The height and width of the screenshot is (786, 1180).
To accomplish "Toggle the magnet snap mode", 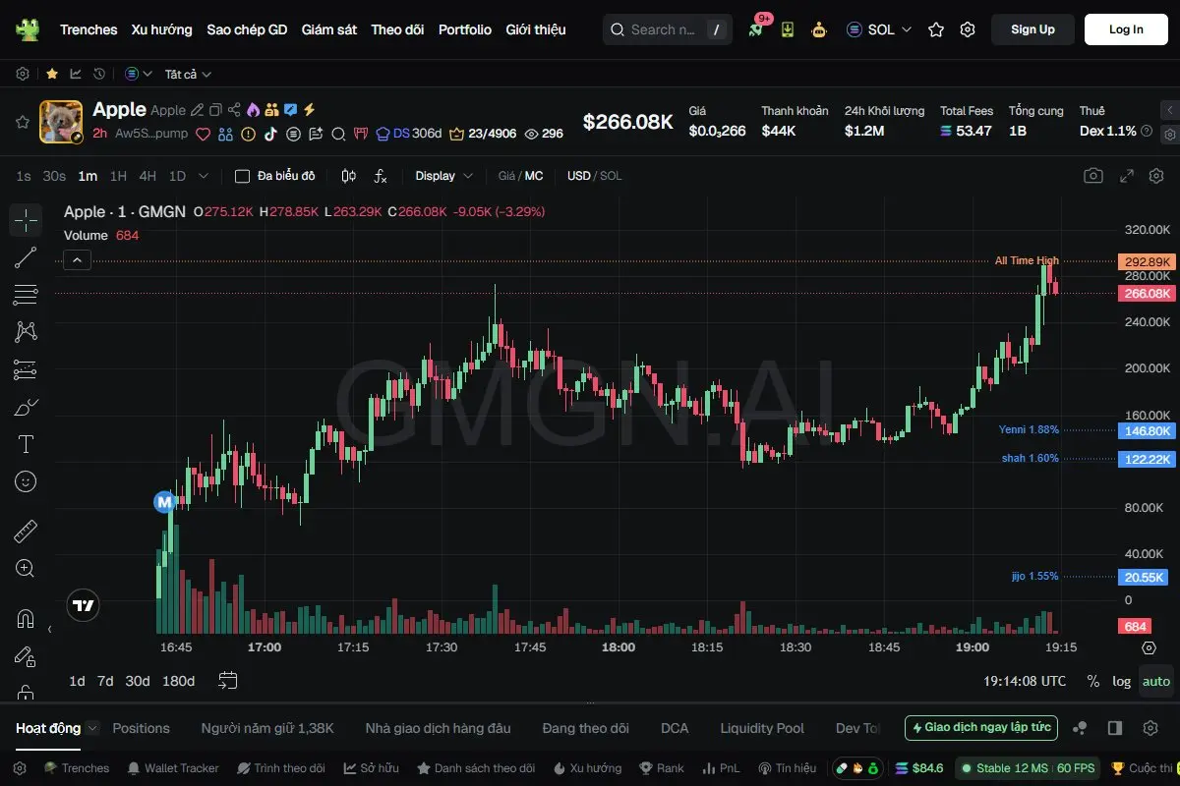I will [26, 619].
